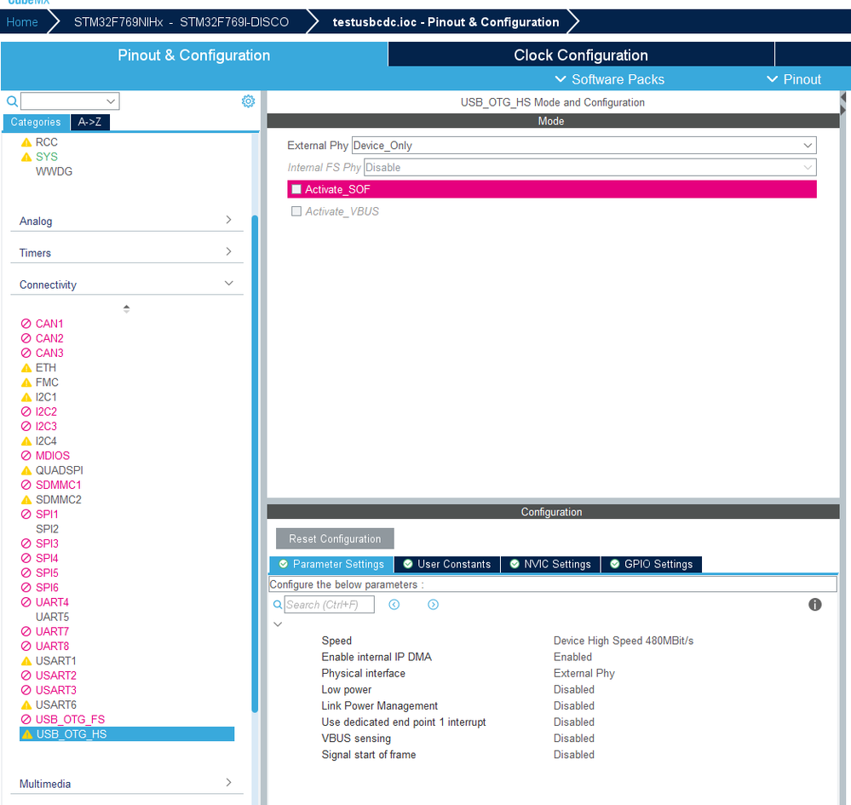Screen dimensions: 851x805
Task: Select UART5 in the peripheral list
Action: pyautogui.click(x=52, y=617)
